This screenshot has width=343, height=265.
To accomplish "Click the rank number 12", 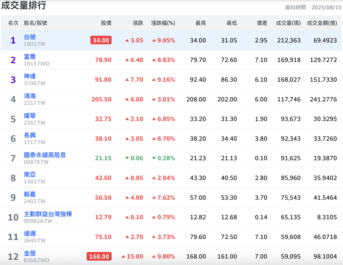I will (x=13, y=257).
